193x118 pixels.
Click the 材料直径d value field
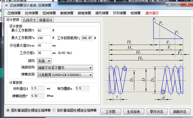(x=38, y=89)
